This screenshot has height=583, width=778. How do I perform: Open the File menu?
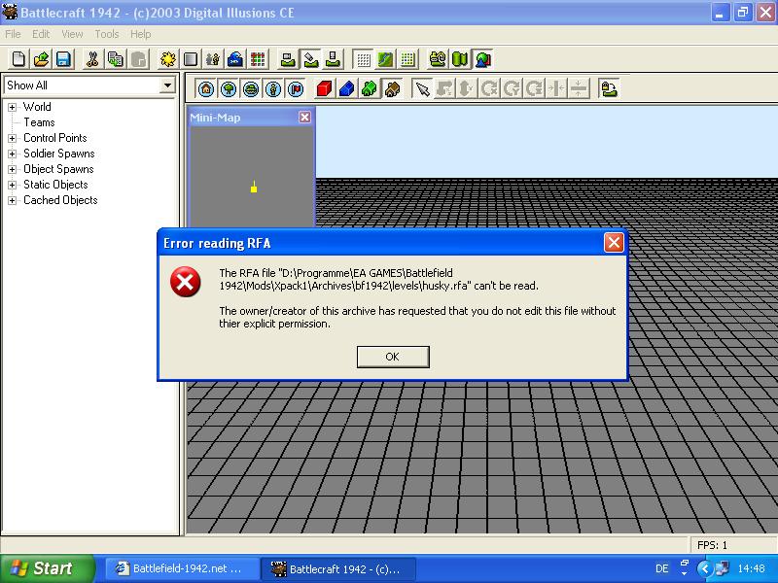click(x=13, y=34)
